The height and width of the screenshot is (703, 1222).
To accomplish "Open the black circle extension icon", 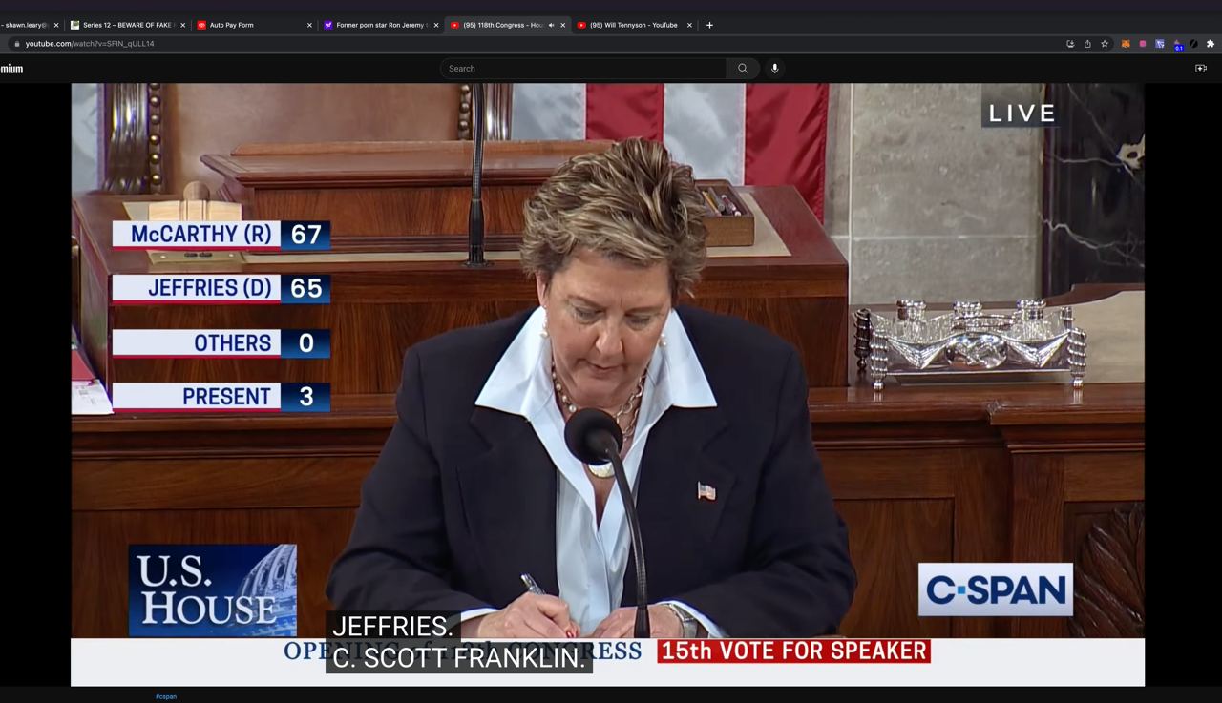I will pos(1194,44).
